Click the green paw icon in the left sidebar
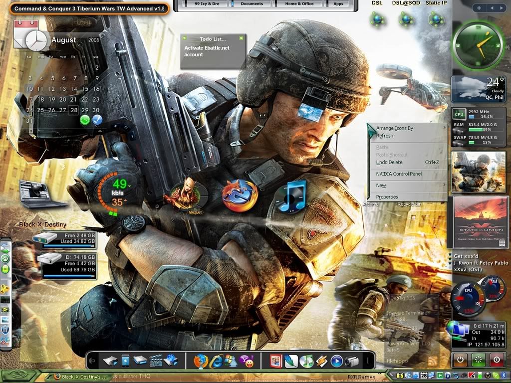 (x=5, y=259)
